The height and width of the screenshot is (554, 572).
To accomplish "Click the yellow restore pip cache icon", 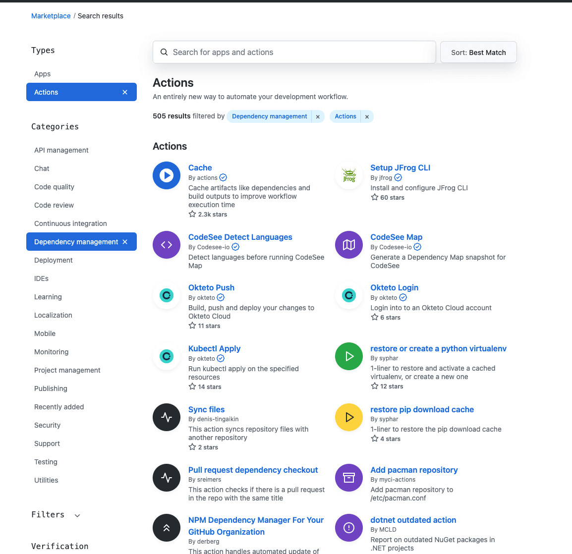I will [349, 417].
